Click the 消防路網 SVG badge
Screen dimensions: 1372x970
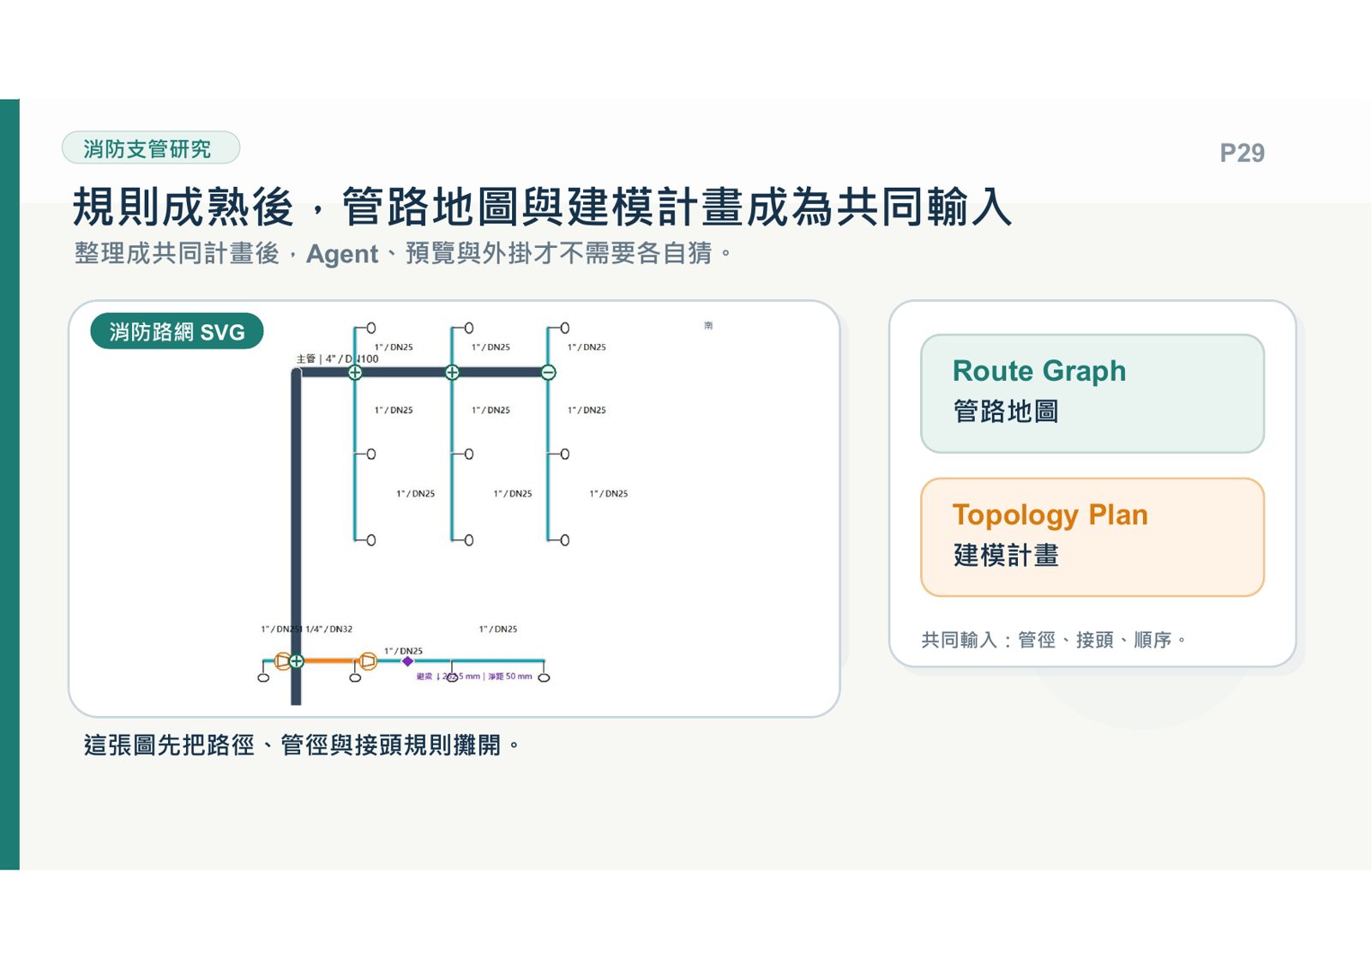[x=177, y=332]
